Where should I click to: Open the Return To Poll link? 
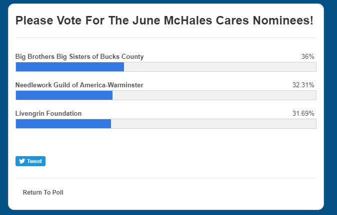pyautogui.click(x=43, y=193)
